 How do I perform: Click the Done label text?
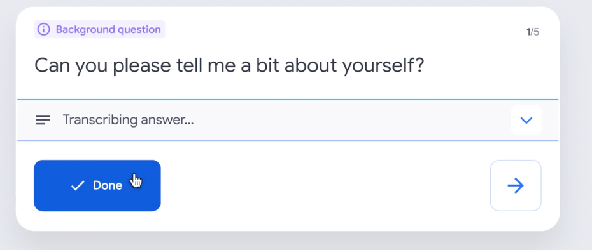pos(108,186)
